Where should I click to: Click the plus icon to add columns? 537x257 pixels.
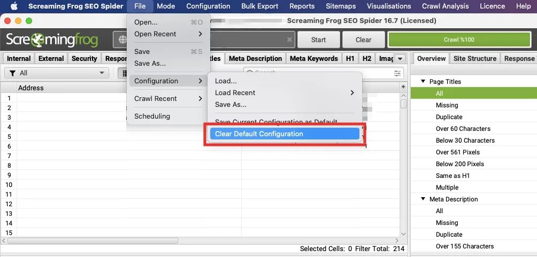[x=403, y=87]
